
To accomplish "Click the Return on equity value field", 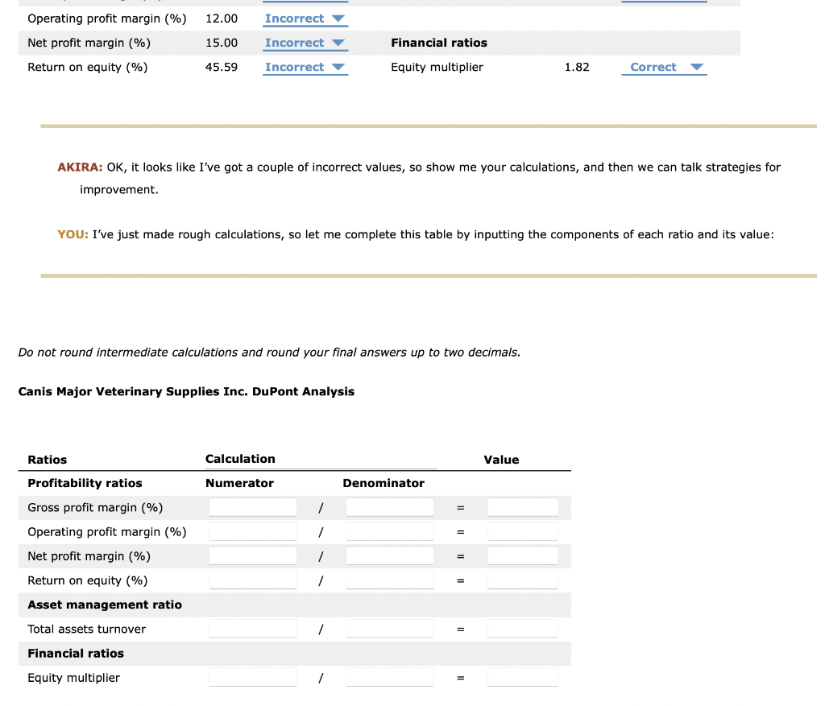I will 522,580.
